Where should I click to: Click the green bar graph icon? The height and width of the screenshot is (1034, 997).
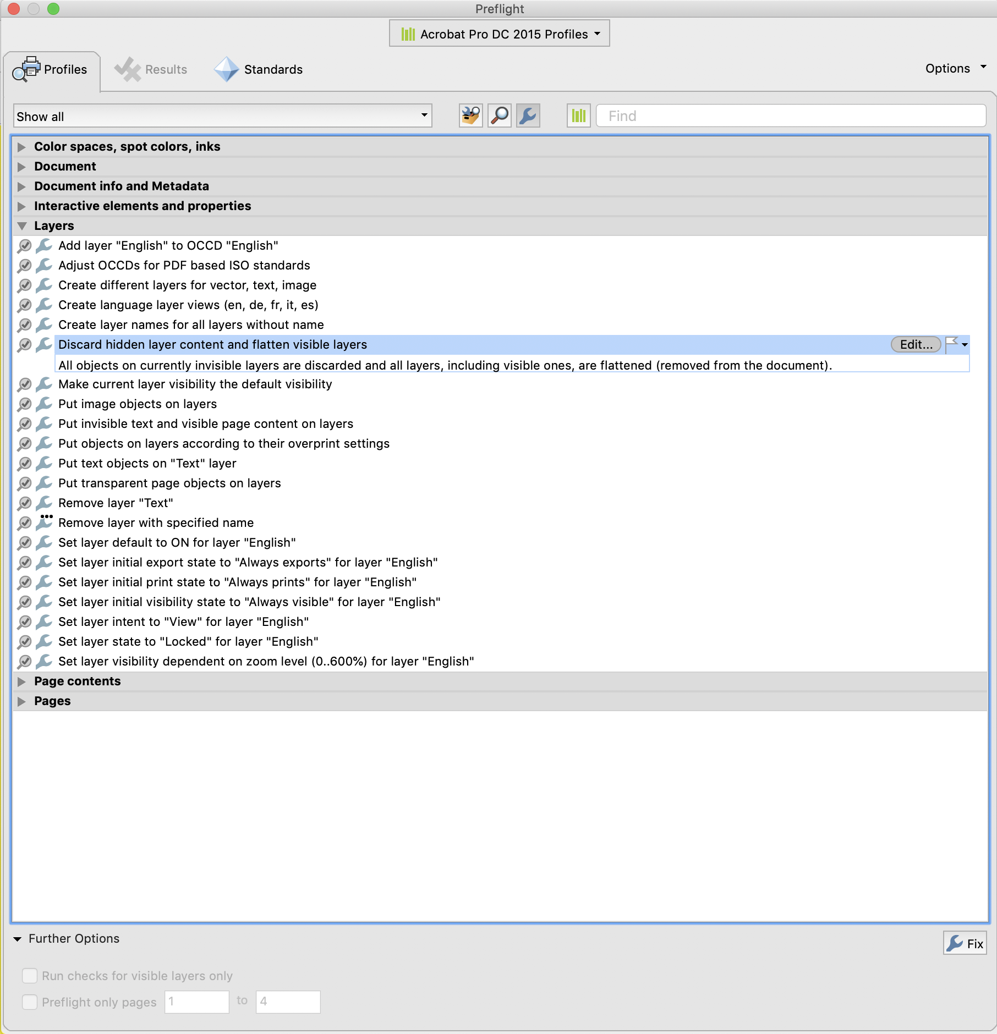coord(578,116)
